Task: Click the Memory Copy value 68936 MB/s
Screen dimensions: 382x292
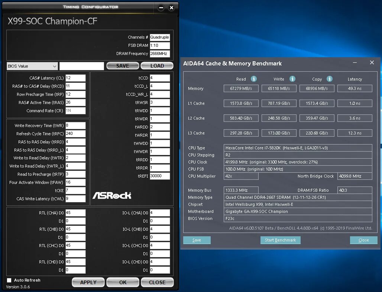Action: [317, 88]
